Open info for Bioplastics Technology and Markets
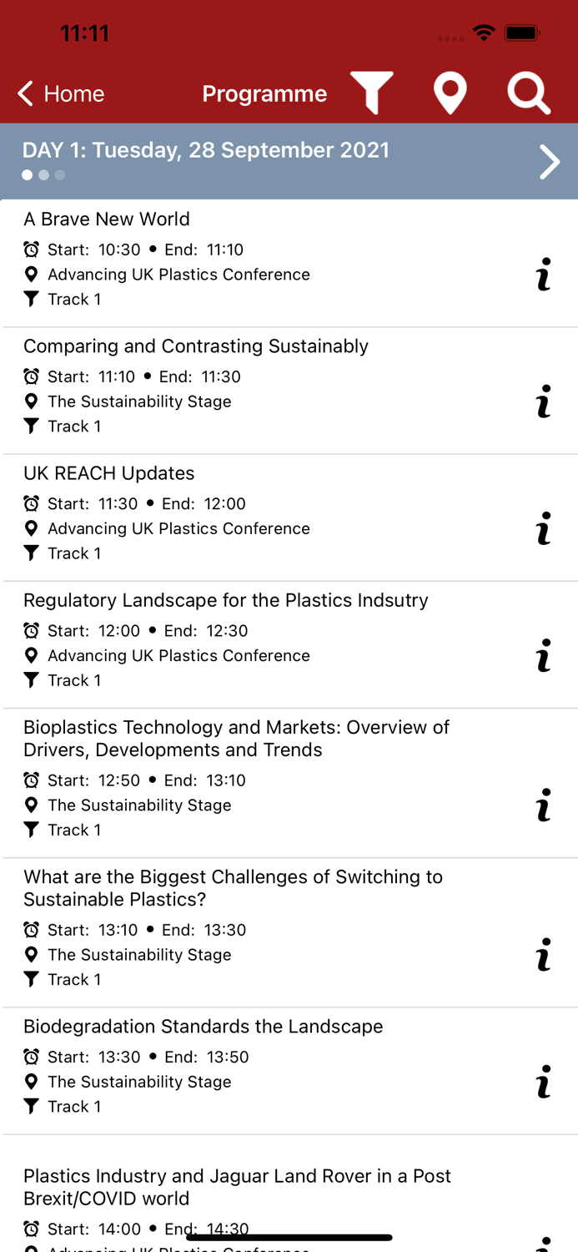Image resolution: width=578 pixels, height=1252 pixels. (x=544, y=805)
